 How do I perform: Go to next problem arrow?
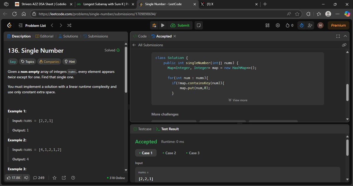61,26
